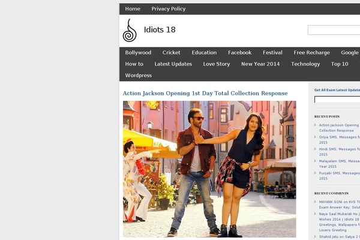Open the Top 10 category
Viewport: 360px width, 240px height.
pos(340,64)
